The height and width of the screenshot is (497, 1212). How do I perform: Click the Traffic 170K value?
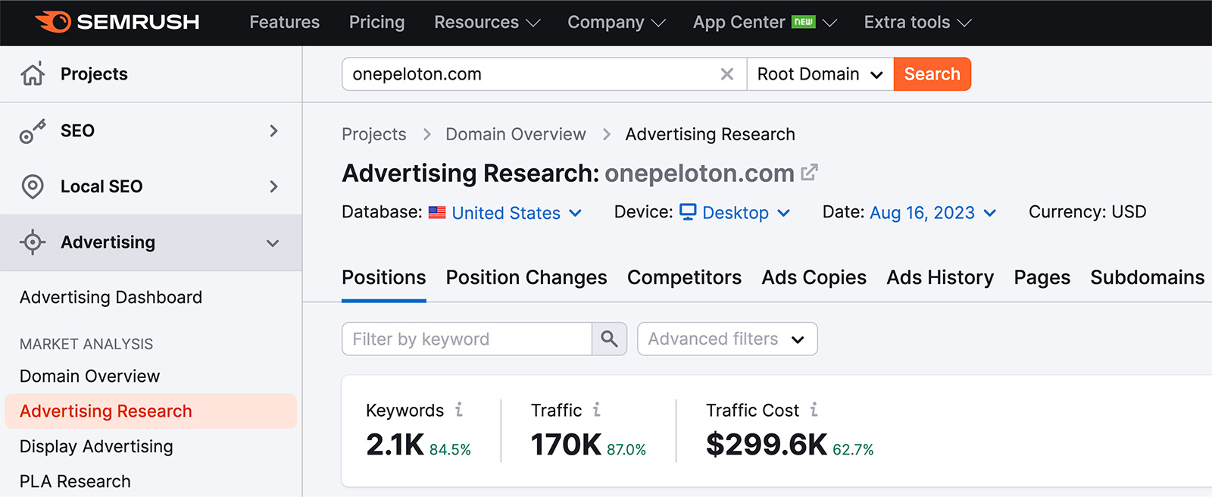coord(566,445)
